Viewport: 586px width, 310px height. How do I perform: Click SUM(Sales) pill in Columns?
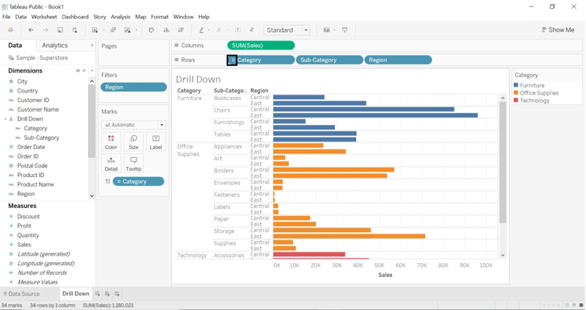click(x=261, y=46)
